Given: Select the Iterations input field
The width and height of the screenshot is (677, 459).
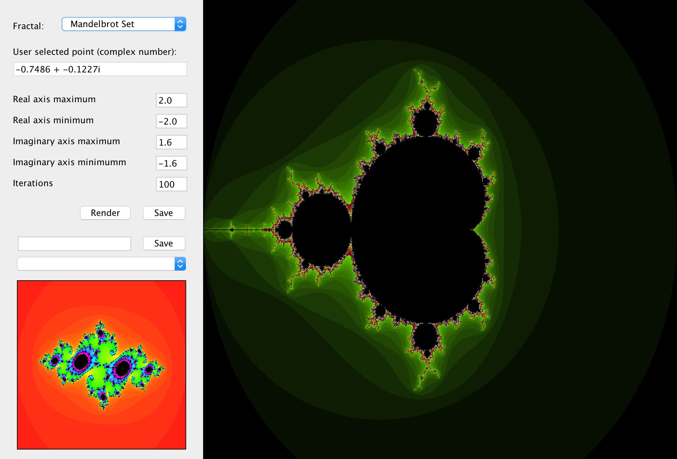Looking at the screenshot, I should pos(171,184).
